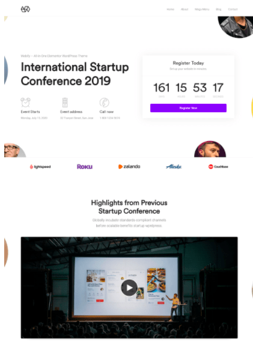
Task: Open the About menu item
Action: click(x=184, y=9)
